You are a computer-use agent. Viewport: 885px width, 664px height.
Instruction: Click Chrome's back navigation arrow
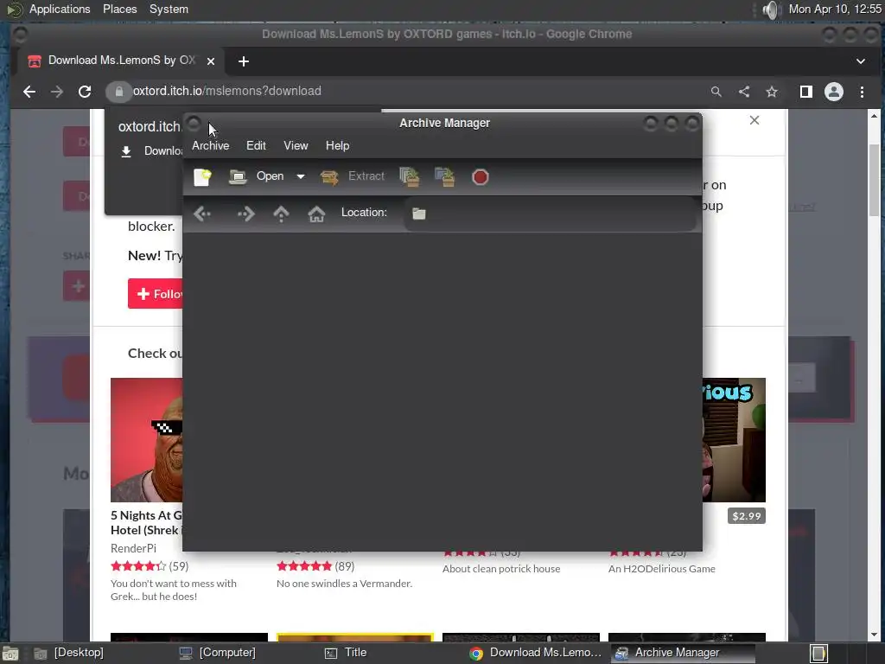click(29, 92)
